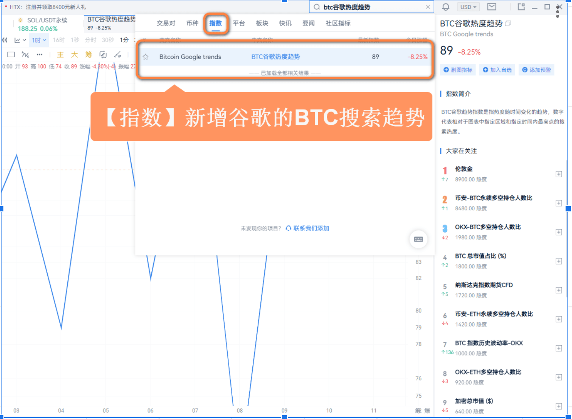Screen dimensions: 572x419
Task: Switch to the 要闻 search tab
Action: pyautogui.click(x=308, y=23)
